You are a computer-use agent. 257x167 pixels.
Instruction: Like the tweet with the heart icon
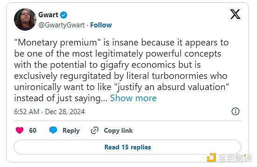click(20, 130)
